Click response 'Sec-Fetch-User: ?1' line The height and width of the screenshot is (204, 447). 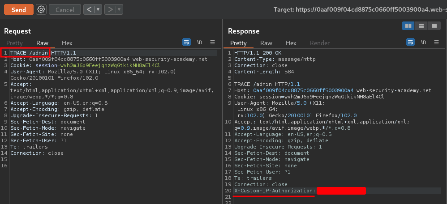(262, 172)
